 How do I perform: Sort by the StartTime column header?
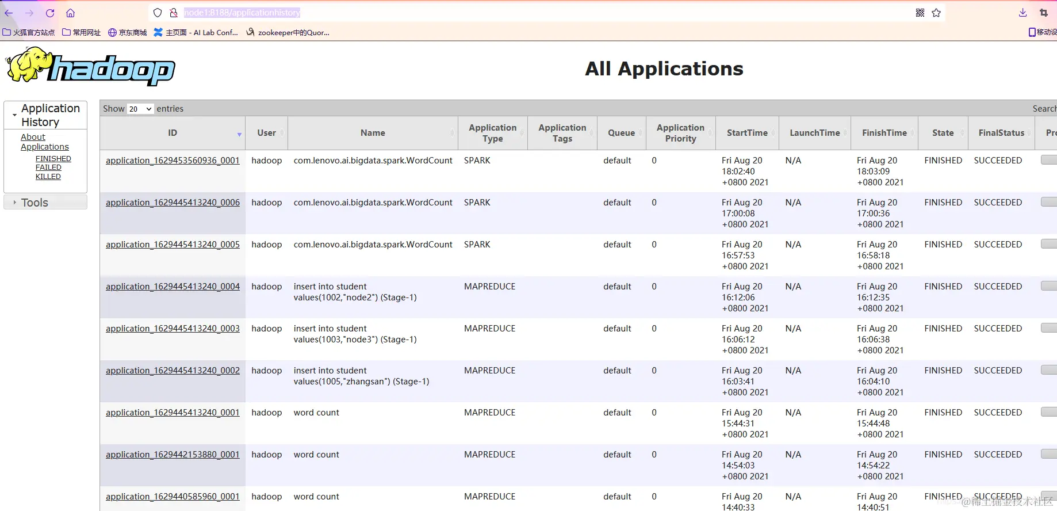click(747, 133)
